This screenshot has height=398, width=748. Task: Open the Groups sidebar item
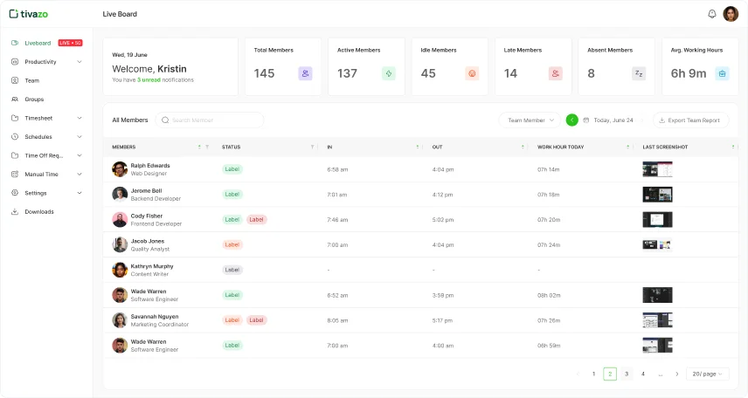click(x=34, y=99)
